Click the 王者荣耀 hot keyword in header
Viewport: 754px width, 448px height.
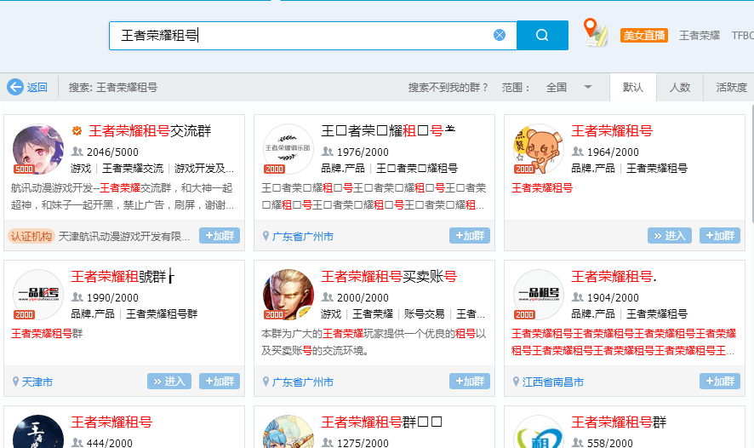click(700, 35)
